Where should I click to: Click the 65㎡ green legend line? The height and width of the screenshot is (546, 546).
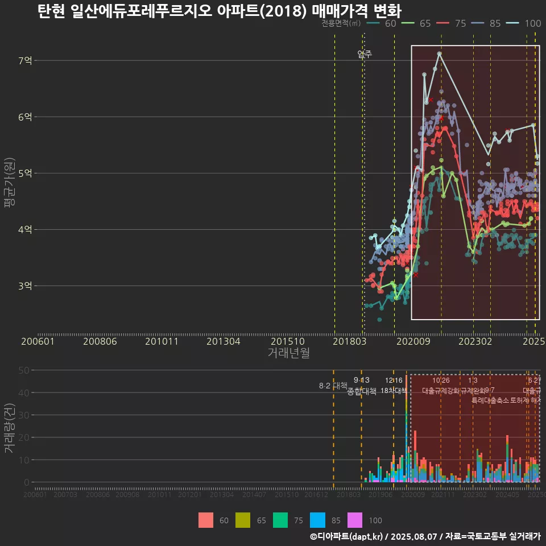click(x=408, y=23)
